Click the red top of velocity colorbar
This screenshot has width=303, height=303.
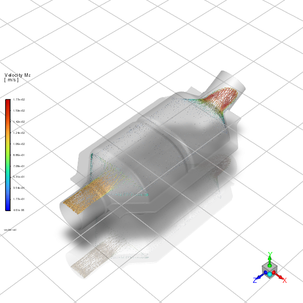click(8, 102)
